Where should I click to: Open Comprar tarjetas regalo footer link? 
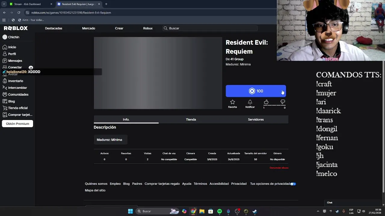point(162,184)
